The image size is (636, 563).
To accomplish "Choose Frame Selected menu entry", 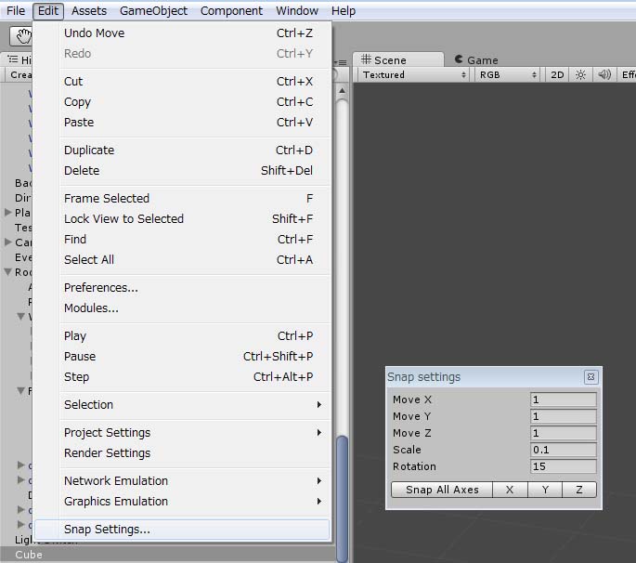I will [x=183, y=199].
